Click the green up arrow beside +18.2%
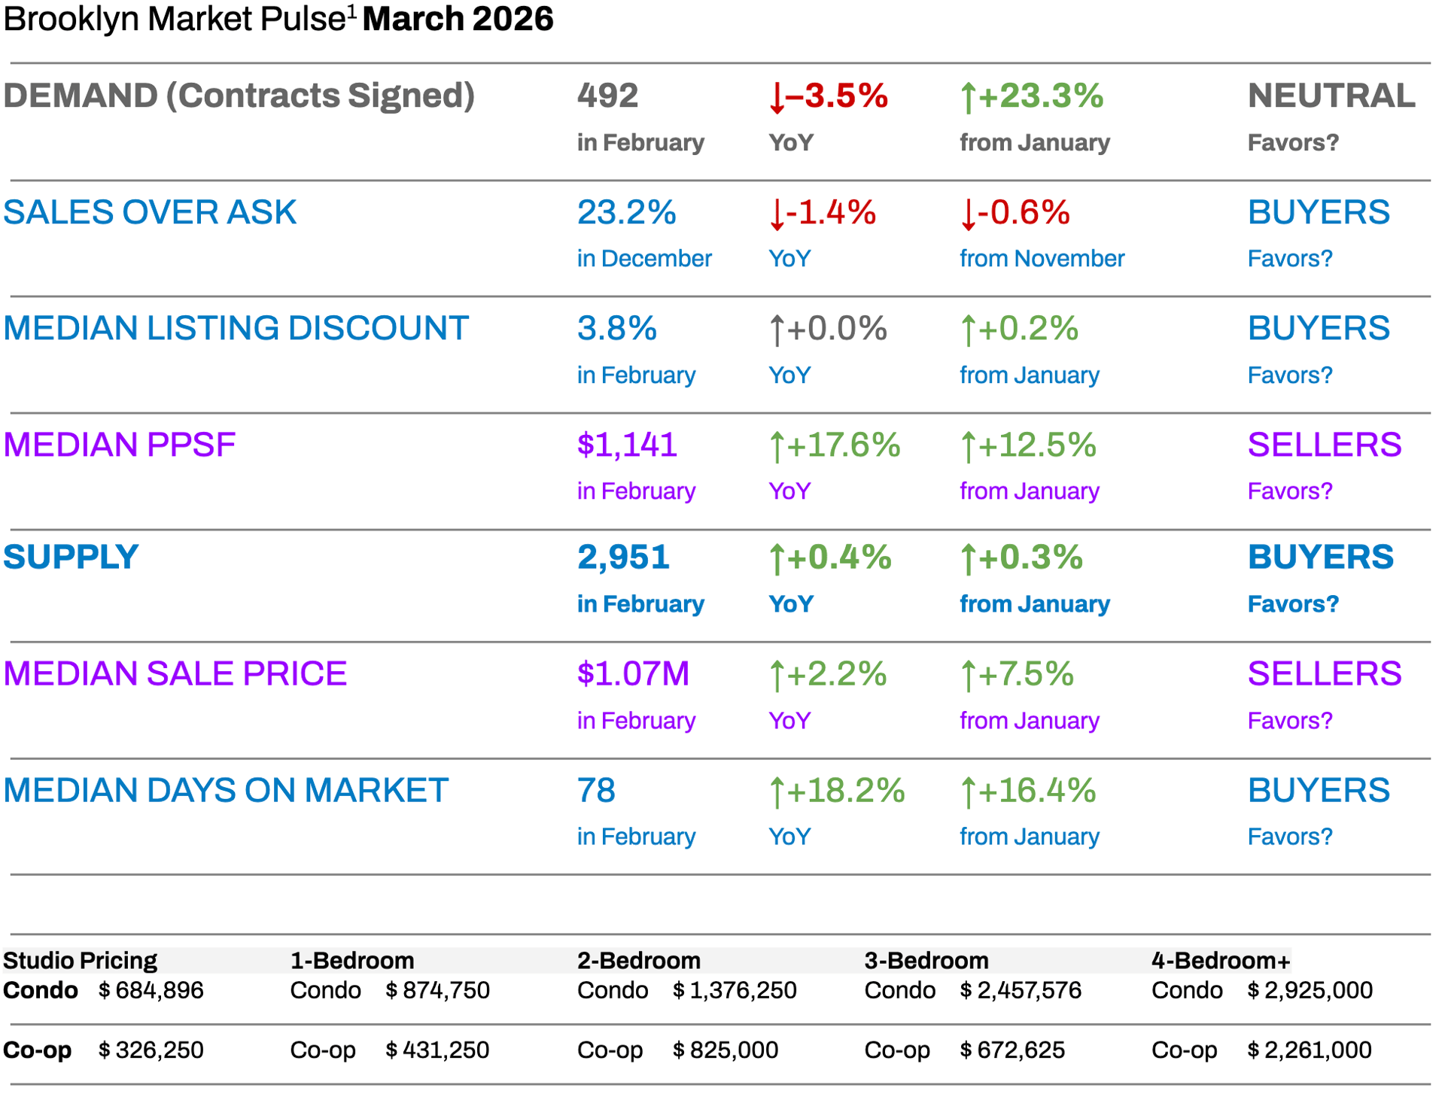 [x=777, y=792]
